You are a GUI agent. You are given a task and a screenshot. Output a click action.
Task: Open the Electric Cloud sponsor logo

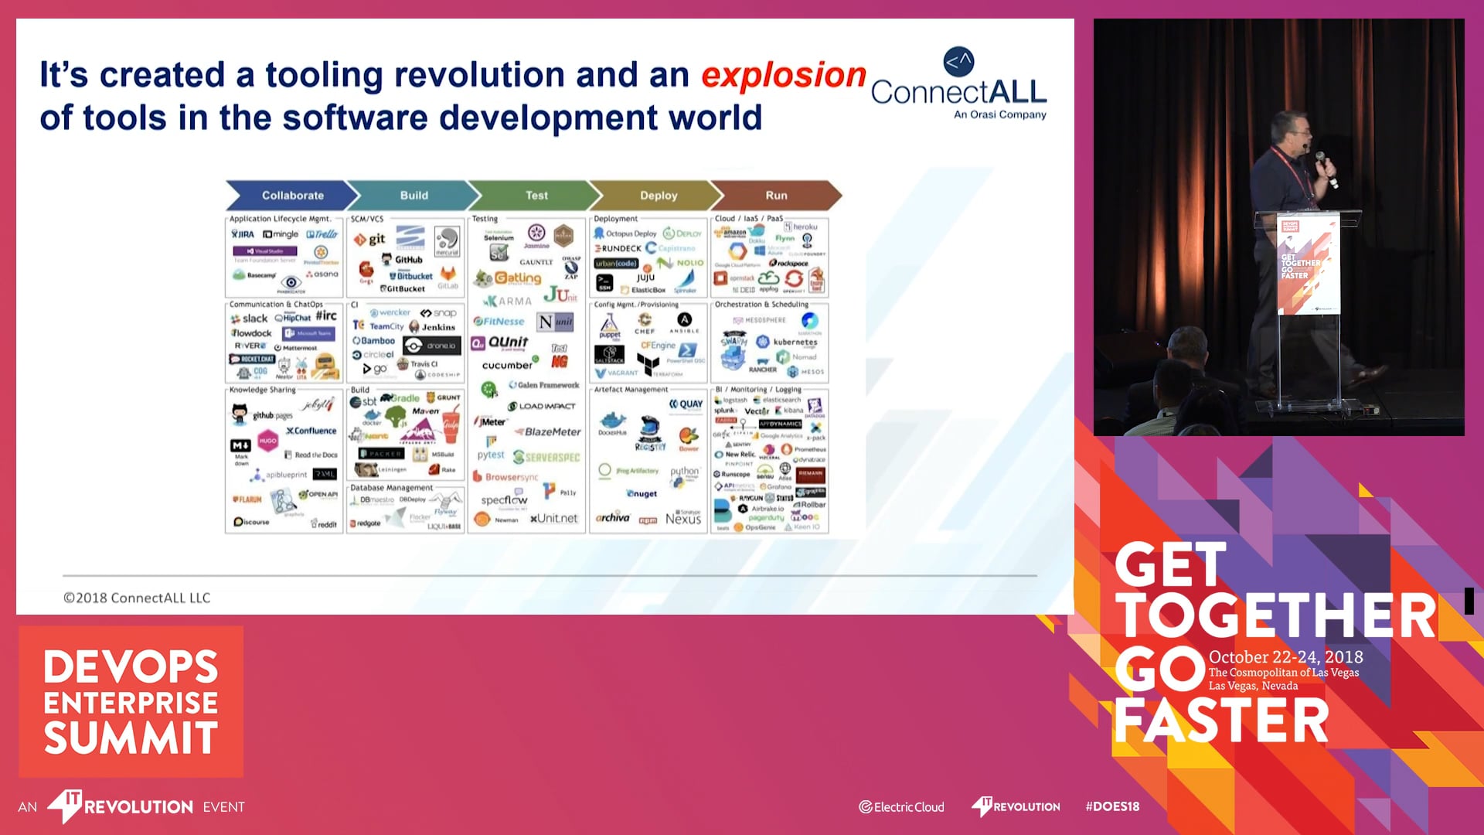(901, 807)
